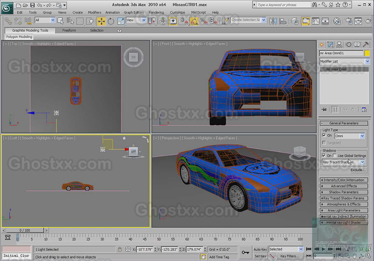Click the Mirror tool

(x=273, y=21)
